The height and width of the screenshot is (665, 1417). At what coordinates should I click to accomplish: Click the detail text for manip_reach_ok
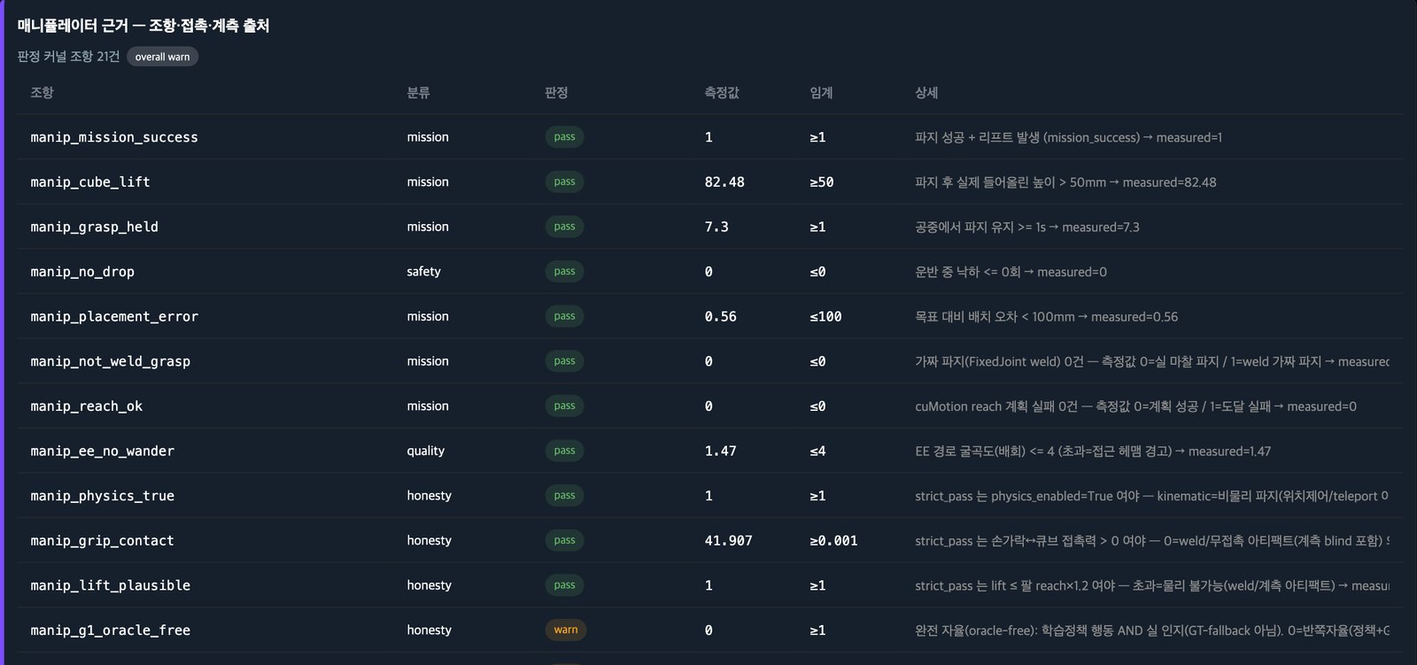pyautogui.click(x=1135, y=406)
